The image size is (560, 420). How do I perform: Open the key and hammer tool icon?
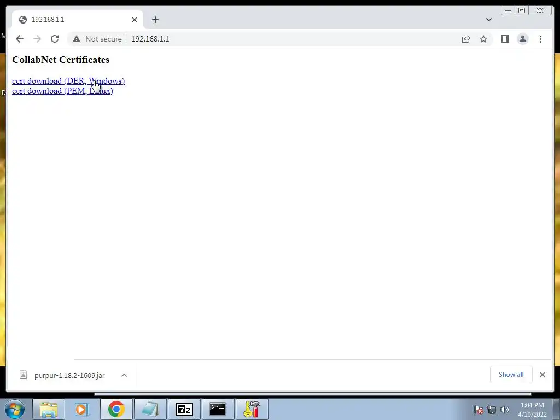(x=252, y=409)
